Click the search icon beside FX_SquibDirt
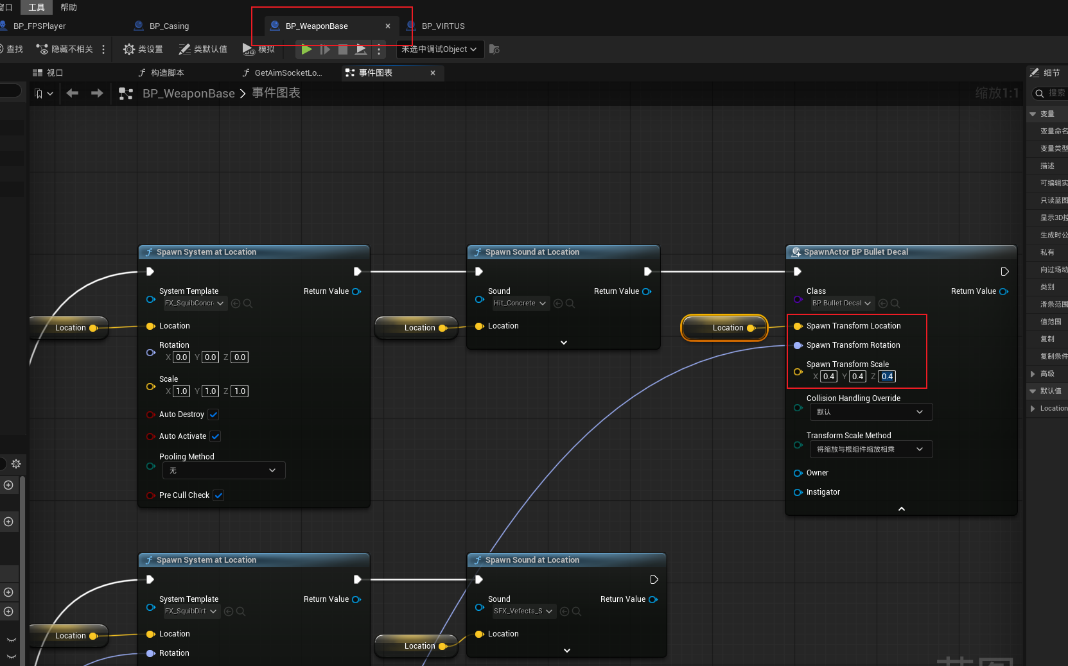Screen dimensions: 1068x666 point(240,611)
